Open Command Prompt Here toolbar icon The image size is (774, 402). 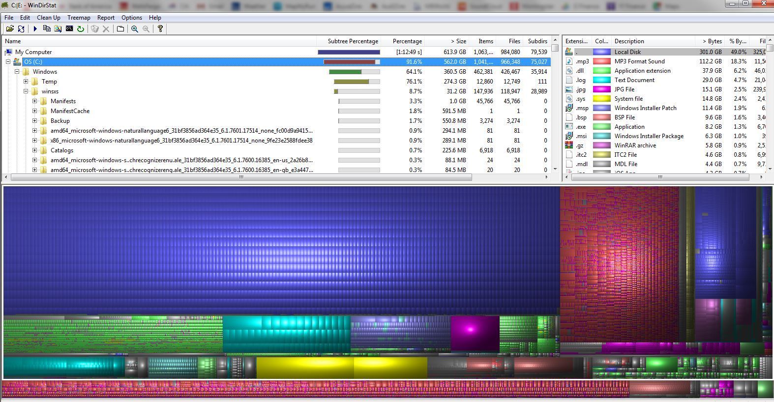coord(69,29)
